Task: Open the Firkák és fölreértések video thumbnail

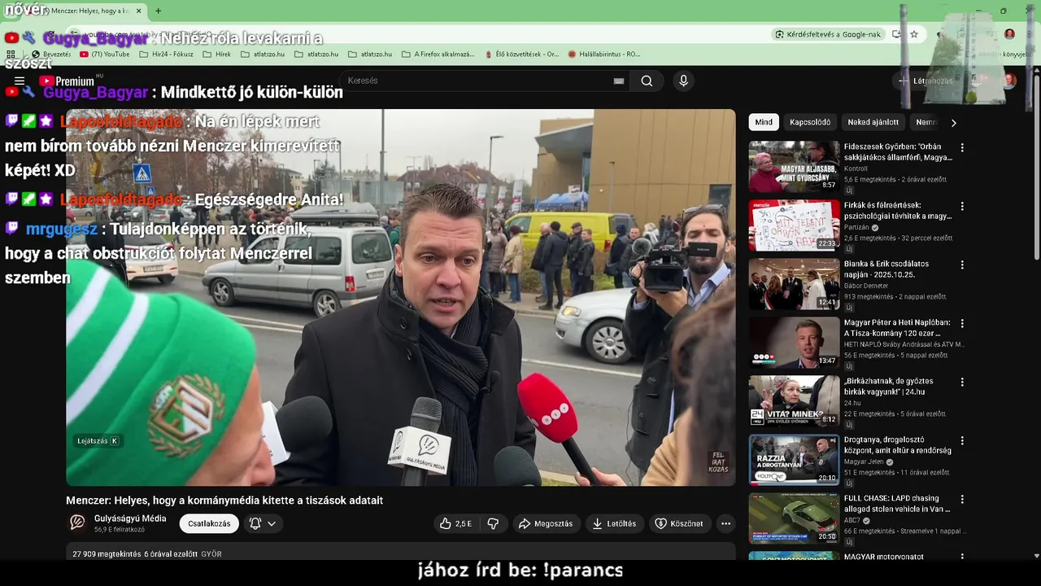Action: pyautogui.click(x=794, y=225)
